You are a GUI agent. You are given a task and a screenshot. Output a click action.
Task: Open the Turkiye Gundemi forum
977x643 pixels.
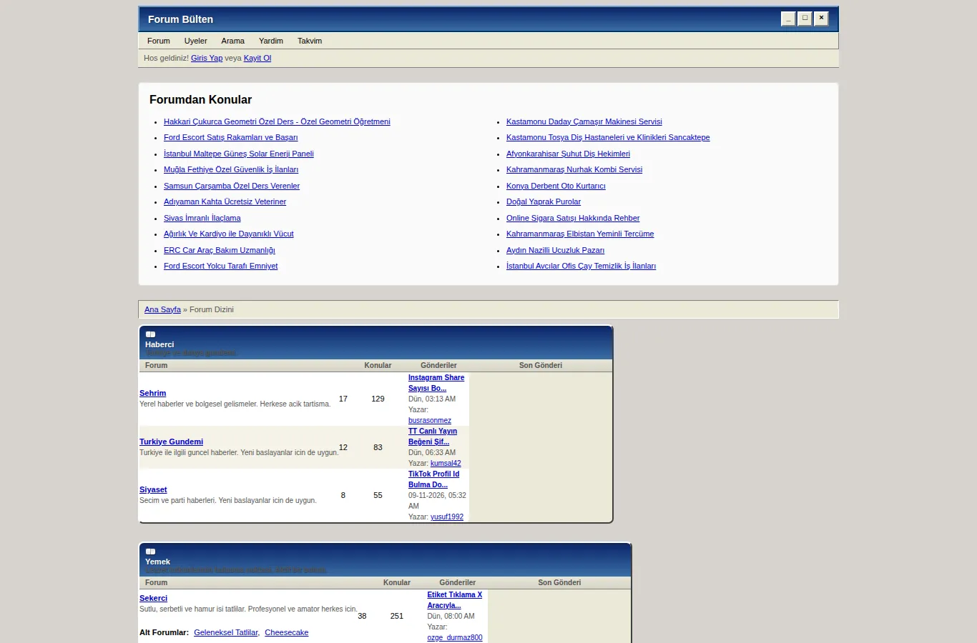(x=171, y=442)
